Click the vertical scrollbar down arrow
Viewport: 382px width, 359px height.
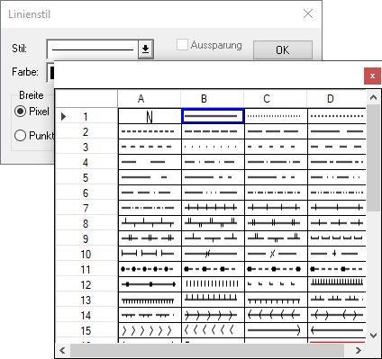click(373, 336)
